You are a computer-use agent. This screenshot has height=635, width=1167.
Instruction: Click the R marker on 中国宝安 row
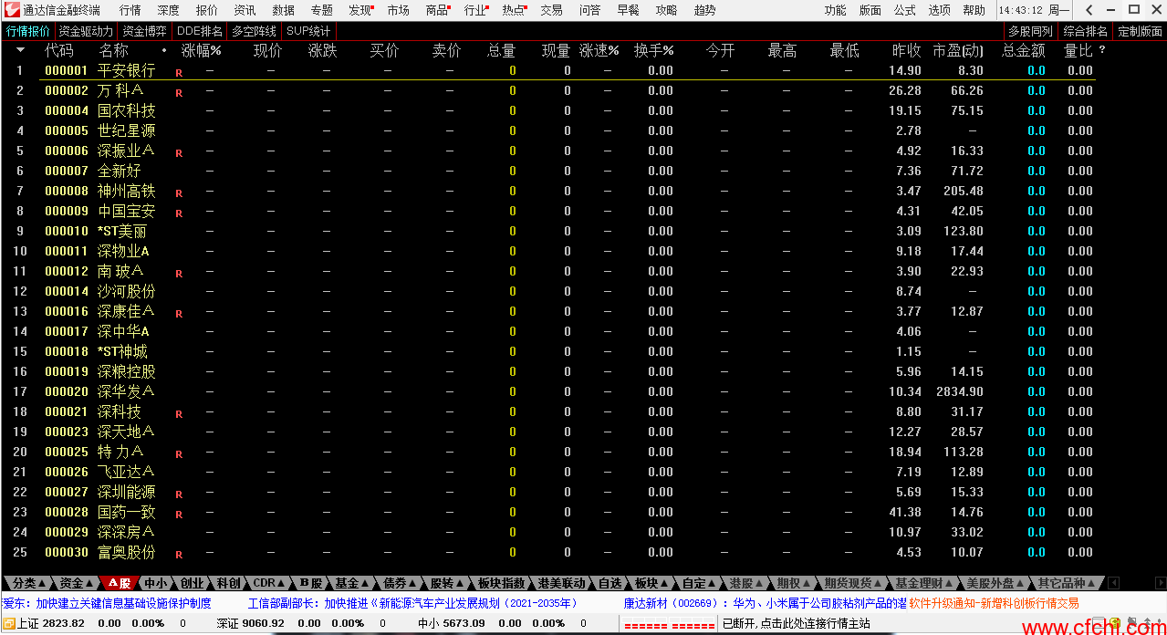pyautogui.click(x=179, y=213)
